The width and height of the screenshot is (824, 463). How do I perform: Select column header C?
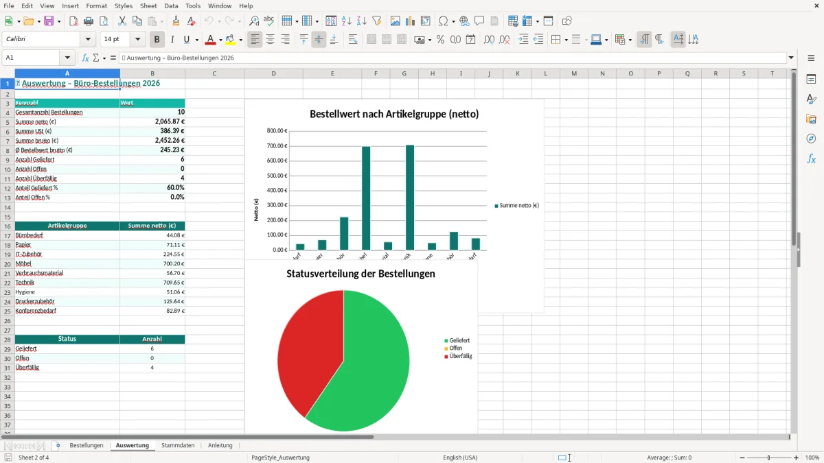tap(214, 73)
